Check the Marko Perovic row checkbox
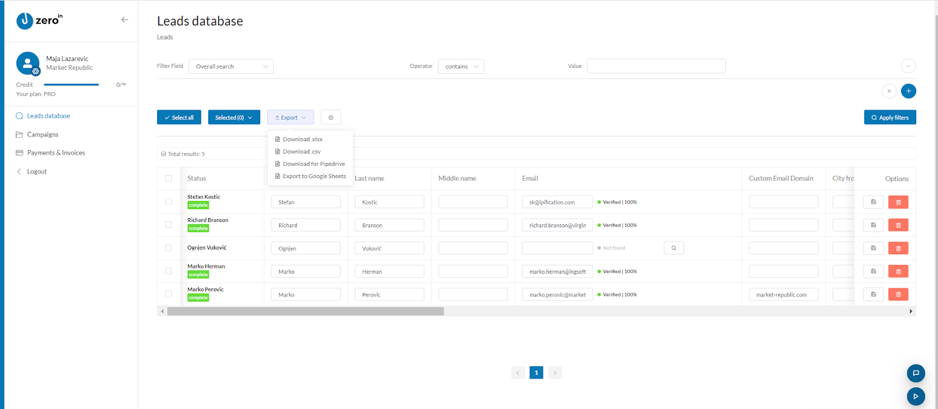Screen dimensions: 938x409 pos(169,294)
